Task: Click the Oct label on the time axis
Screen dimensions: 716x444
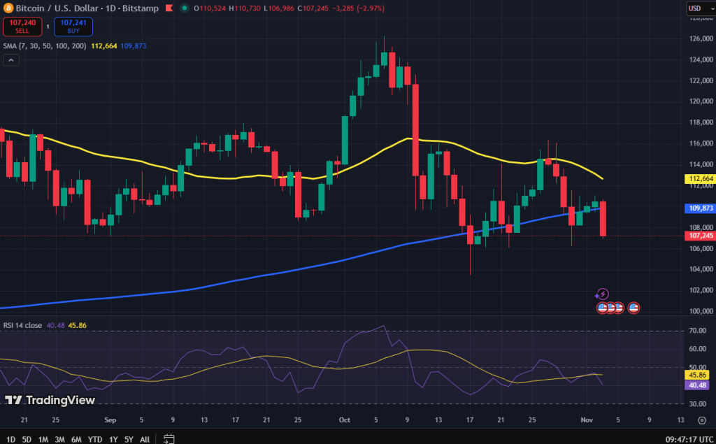Action: tap(345, 420)
